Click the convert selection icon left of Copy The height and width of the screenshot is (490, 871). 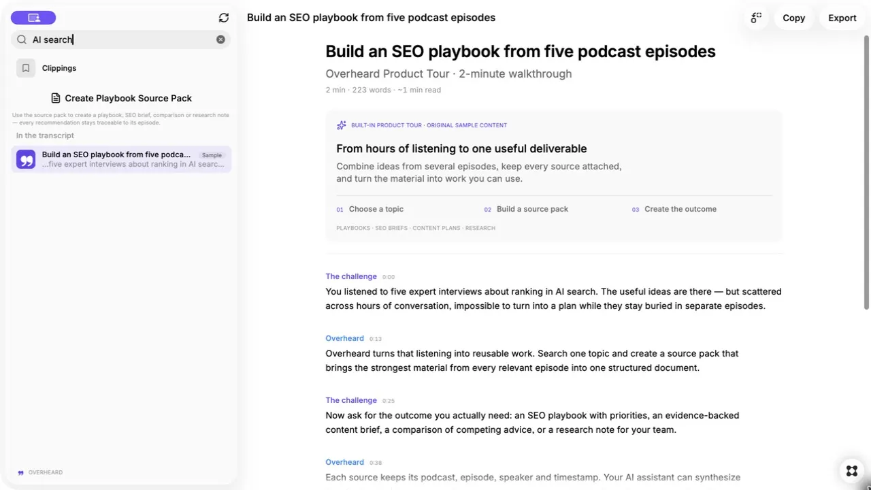click(x=756, y=18)
